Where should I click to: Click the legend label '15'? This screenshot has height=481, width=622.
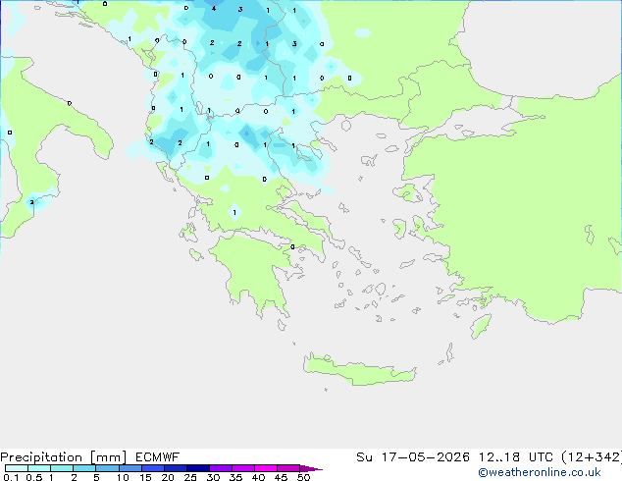click(145, 477)
